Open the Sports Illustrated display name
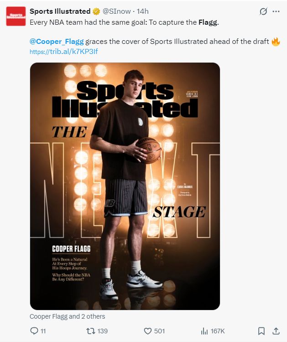The width and height of the screenshot is (287, 342). point(60,11)
